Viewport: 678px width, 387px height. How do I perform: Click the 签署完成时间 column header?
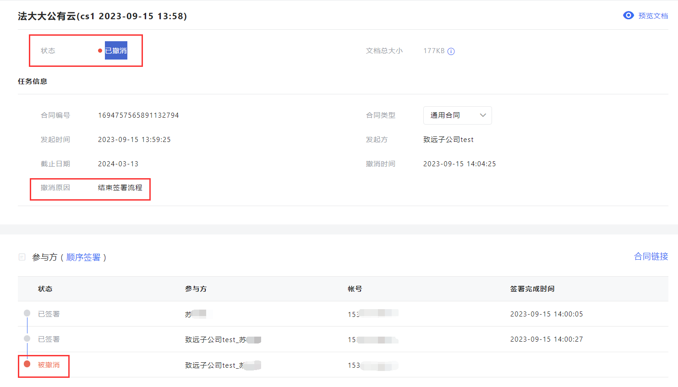532,289
